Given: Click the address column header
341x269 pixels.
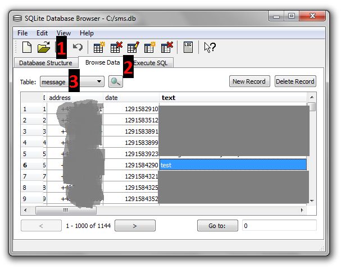Looking at the screenshot, I should [75, 98].
